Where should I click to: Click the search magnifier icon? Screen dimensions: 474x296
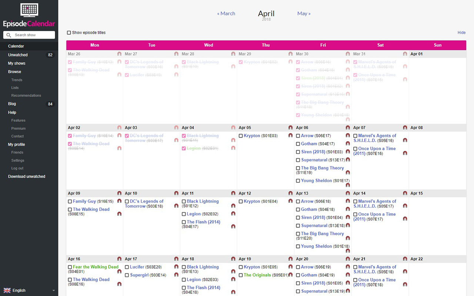tap(8, 35)
